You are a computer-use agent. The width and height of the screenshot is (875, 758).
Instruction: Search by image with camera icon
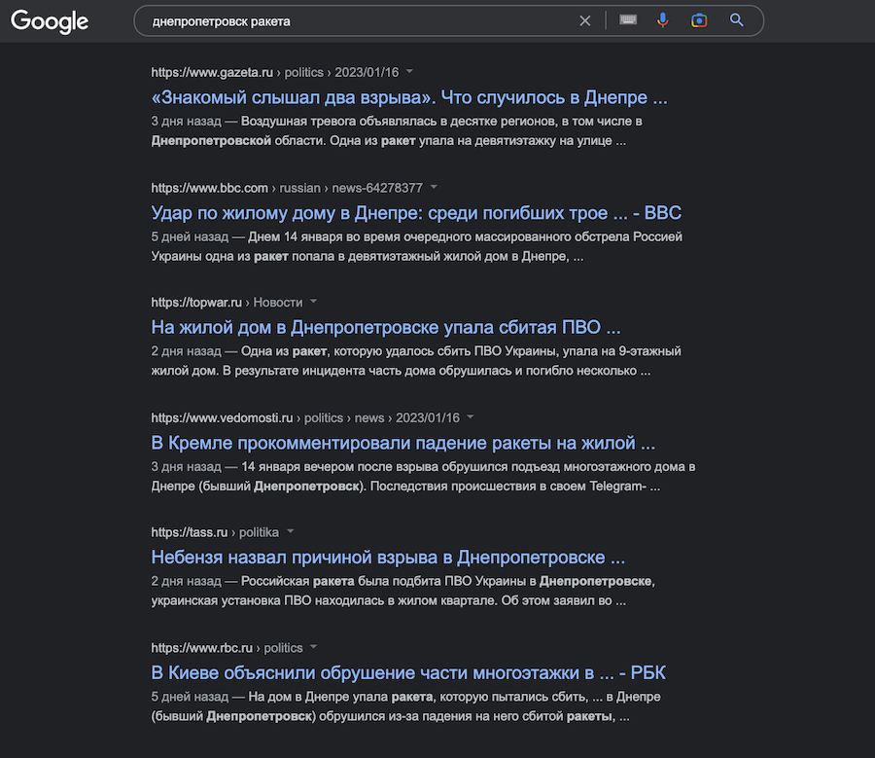[699, 20]
